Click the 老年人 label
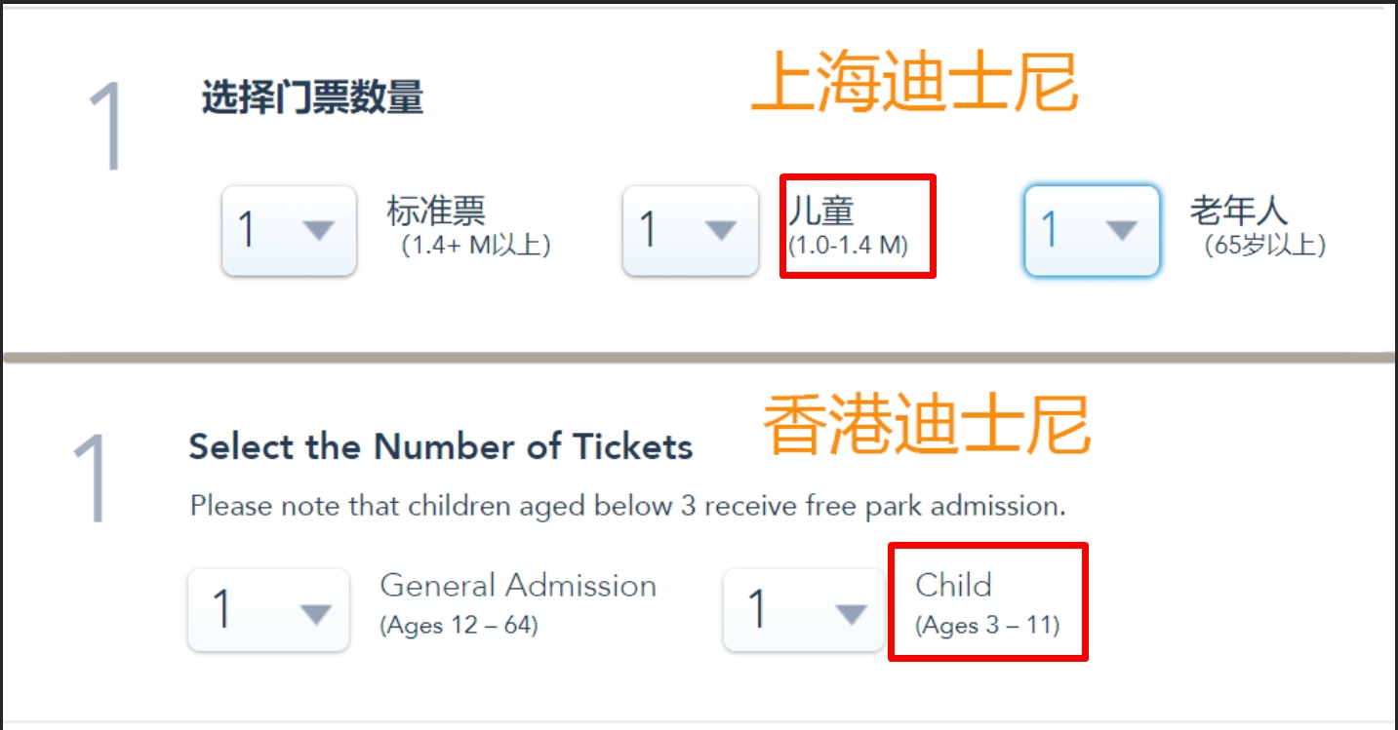Image resolution: width=1398 pixels, height=730 pixels. coord(1238,211)
